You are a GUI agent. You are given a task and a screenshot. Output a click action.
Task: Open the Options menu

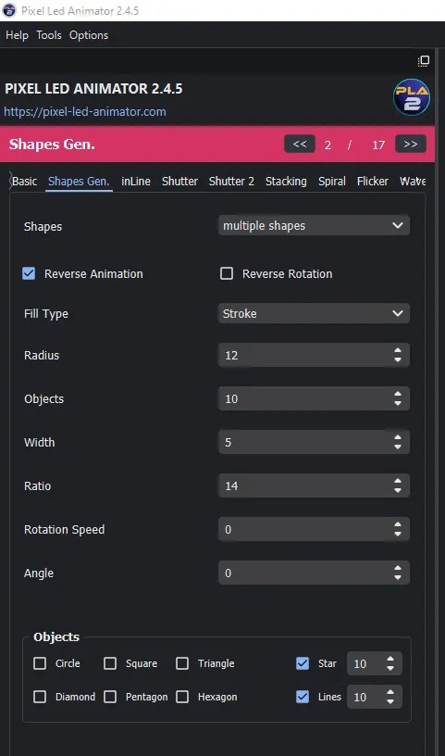89,35
